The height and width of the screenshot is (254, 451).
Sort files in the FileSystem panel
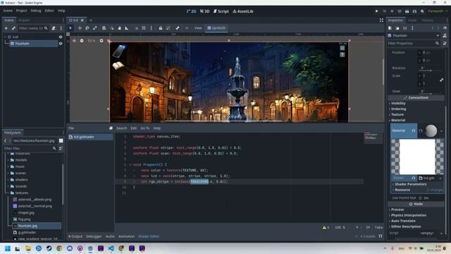point(61,148)
